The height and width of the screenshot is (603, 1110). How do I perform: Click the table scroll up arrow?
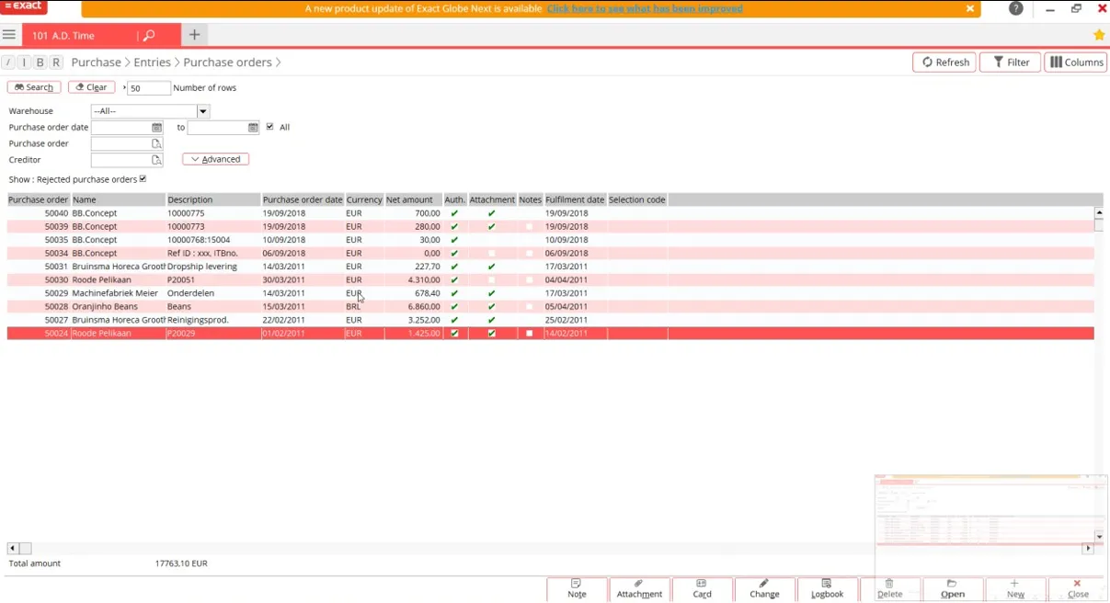(x=1099, y=212)
